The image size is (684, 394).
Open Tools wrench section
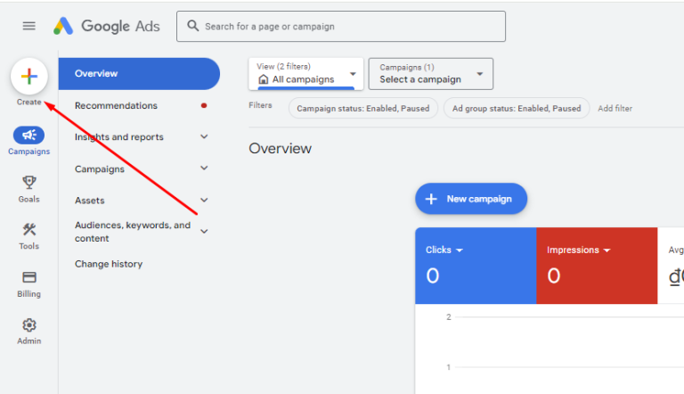[x=28, y=236]
